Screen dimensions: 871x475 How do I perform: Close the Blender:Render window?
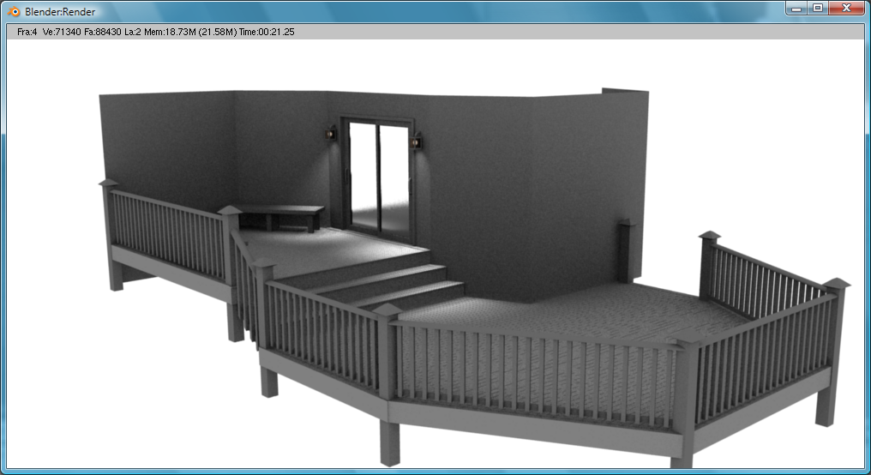(x=846, y=9)
